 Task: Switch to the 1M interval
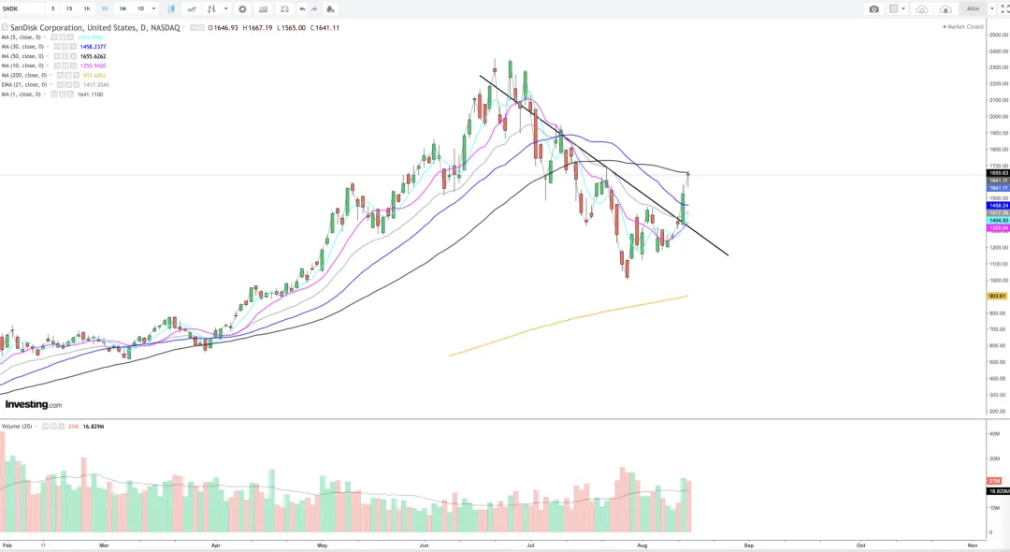coord(123,9)
